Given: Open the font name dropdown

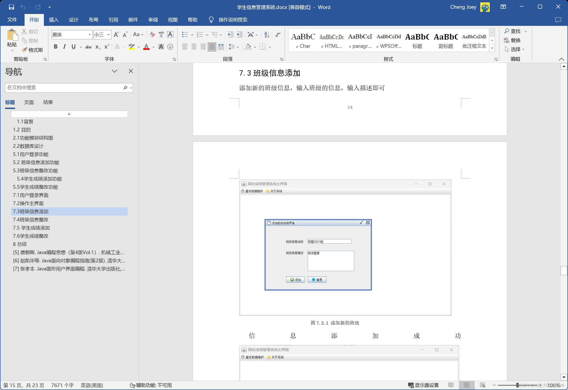Looking at the screenshot, I should pyautogui.click(x=90, y=35).
